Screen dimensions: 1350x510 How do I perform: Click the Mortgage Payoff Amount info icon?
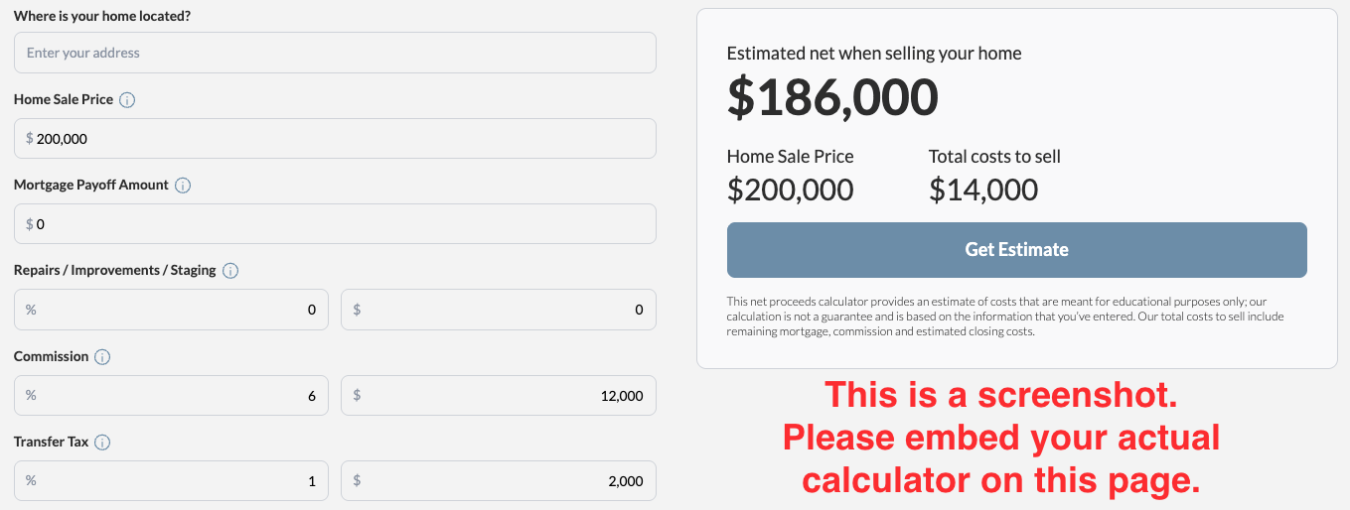pos(183,186)
